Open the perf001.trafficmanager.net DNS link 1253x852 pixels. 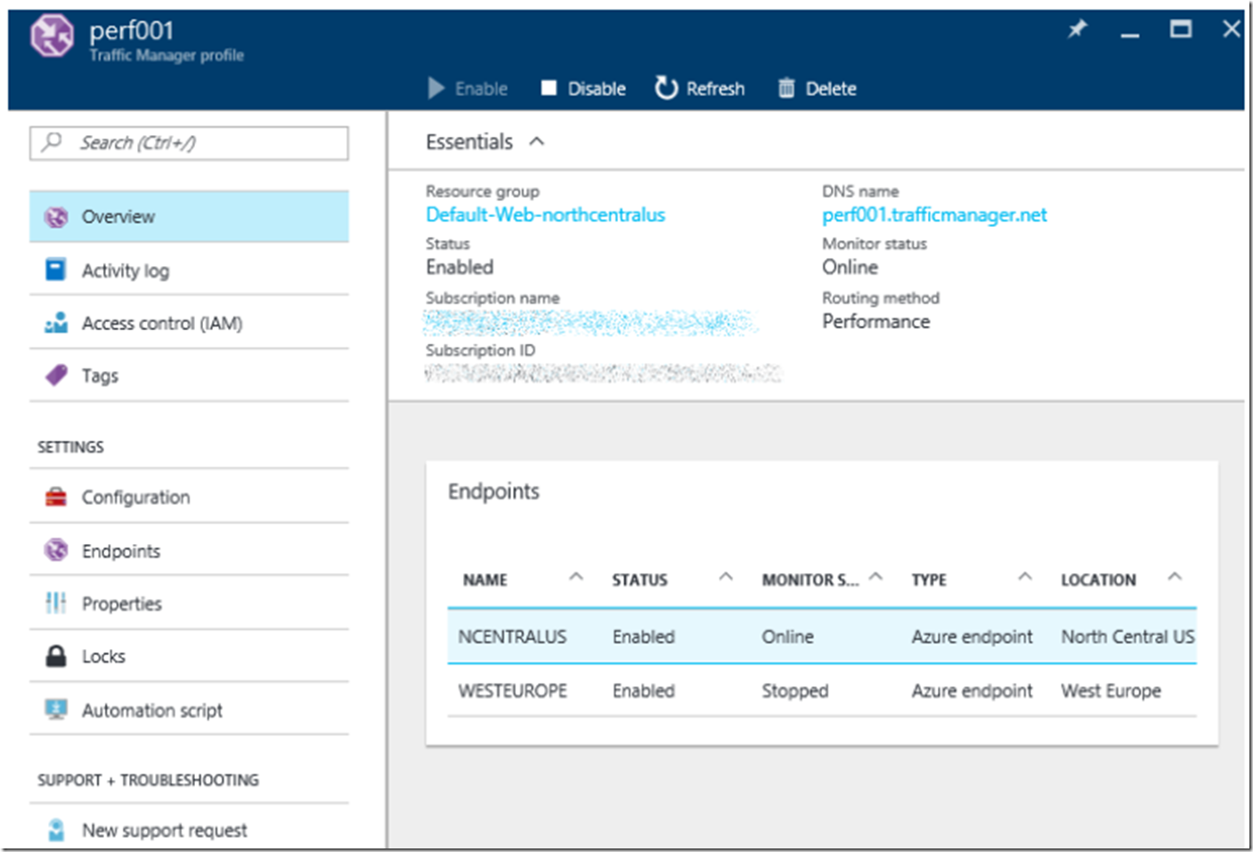[934, 215]
